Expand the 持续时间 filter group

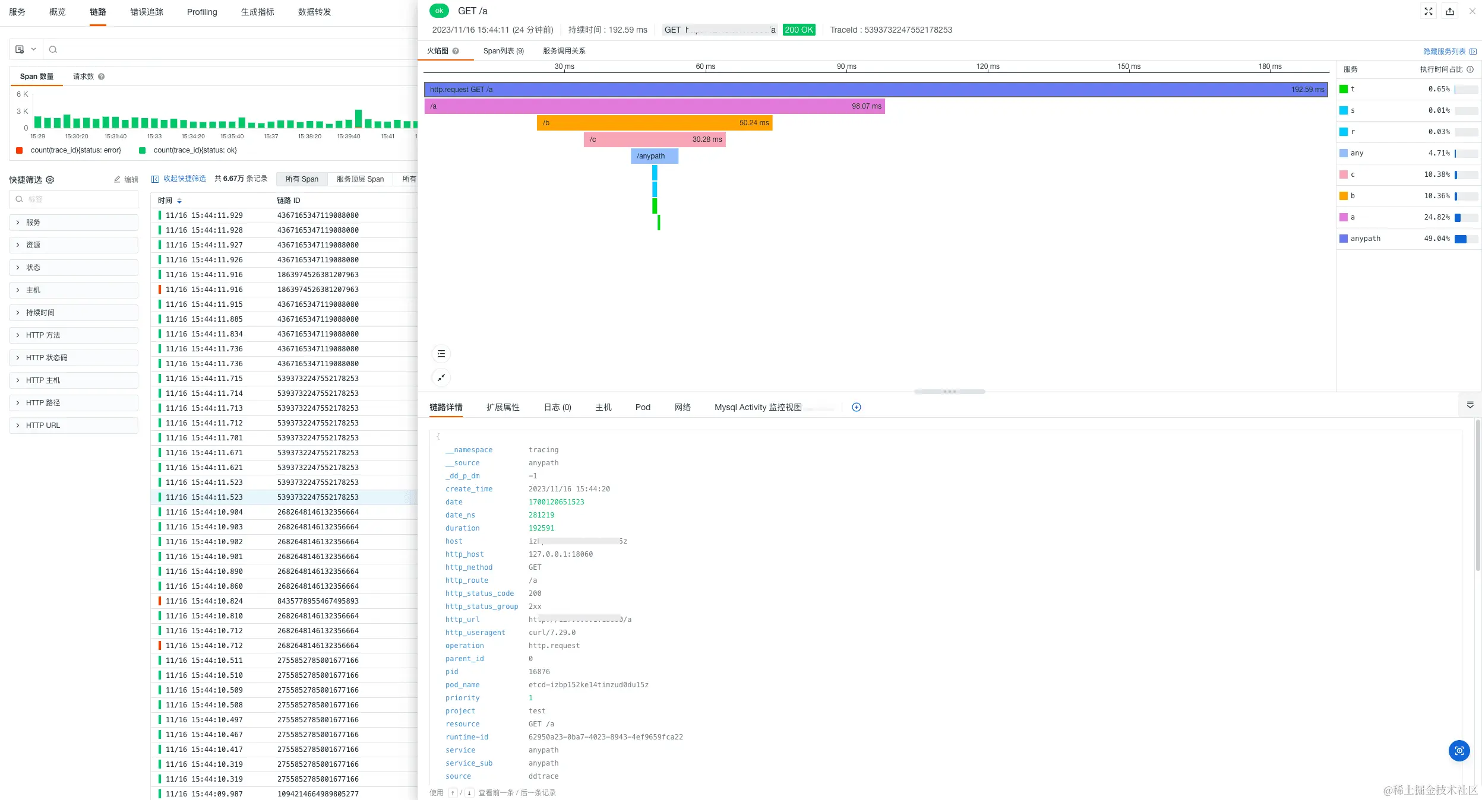tap(40, 313)
